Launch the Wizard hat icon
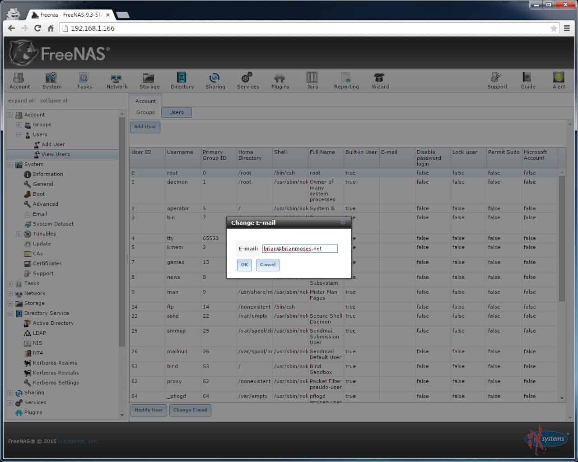The height and width of the screenshot is (462, 578). [380, 78]
